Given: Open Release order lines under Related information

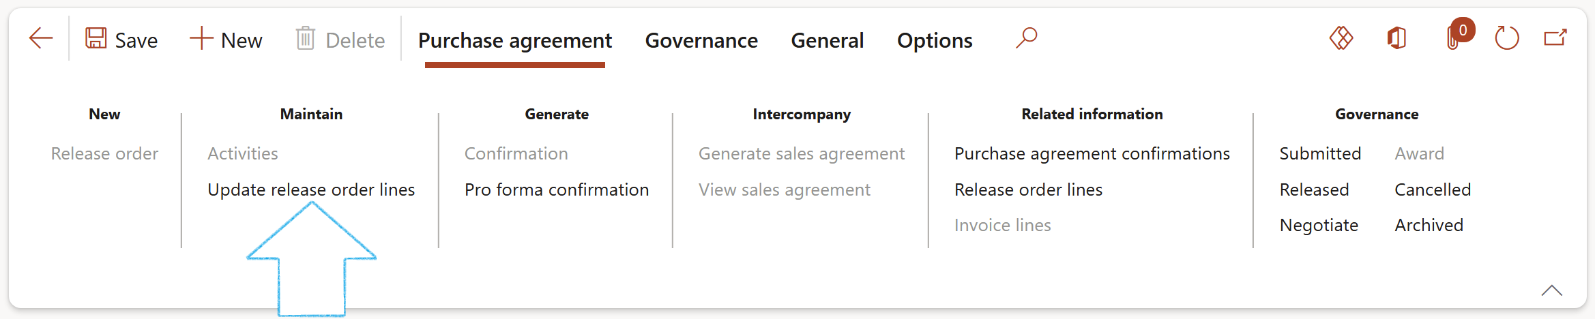Looking at the screenshot, I should pos(1029,189).
